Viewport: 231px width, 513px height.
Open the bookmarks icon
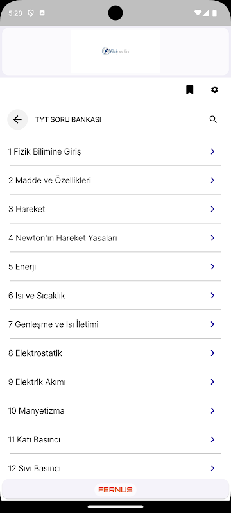[189, 90]
